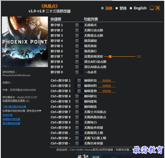Enable 瞬间建筑 toggle
This screenshot has height=158, width=165.
(79, 102)
